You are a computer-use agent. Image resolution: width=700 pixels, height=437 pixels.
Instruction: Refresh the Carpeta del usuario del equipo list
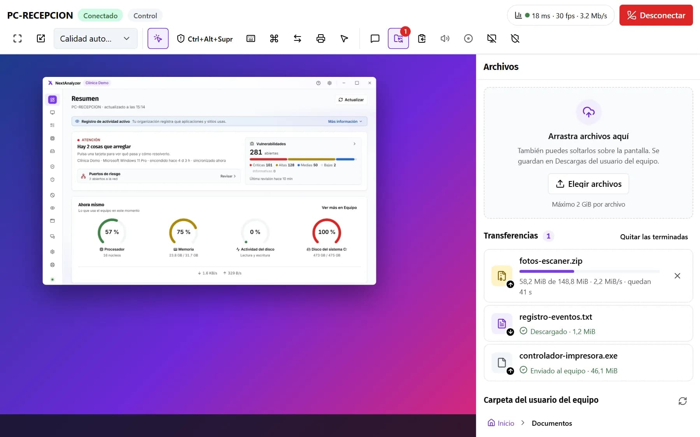tap(682, 401)
